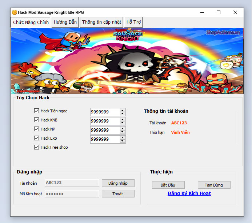Click the Đăng nhập button

(118, 183)
